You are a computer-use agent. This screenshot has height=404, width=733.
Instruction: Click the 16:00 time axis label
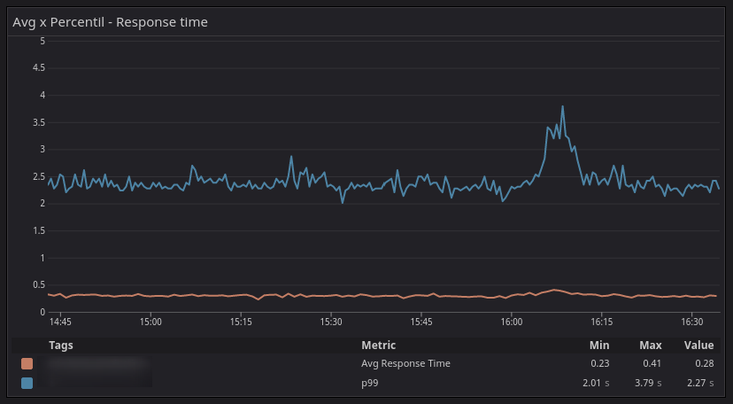pos(511,321)
